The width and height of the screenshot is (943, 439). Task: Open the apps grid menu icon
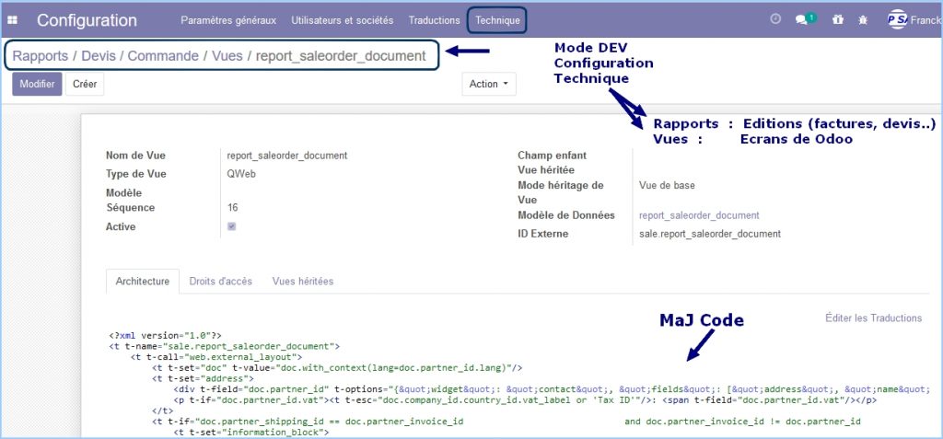12,20
